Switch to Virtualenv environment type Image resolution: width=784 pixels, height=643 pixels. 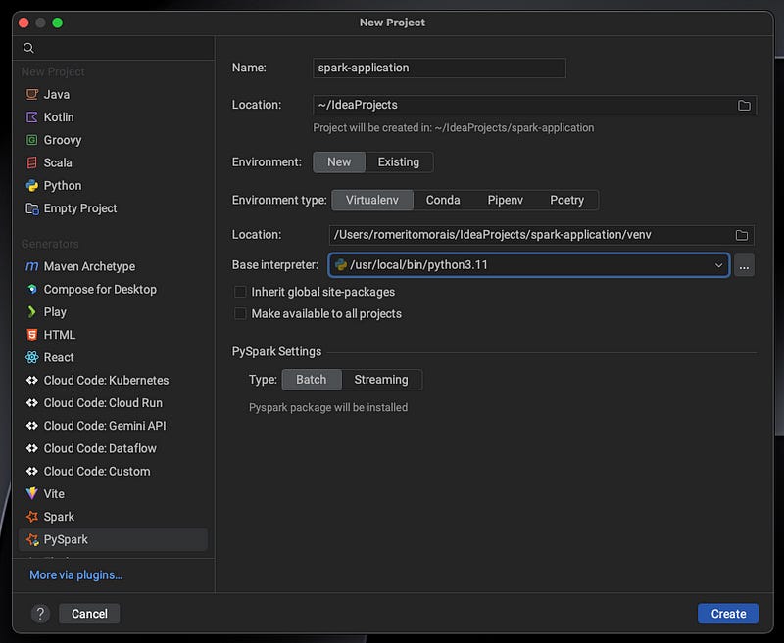coord(372,201)
